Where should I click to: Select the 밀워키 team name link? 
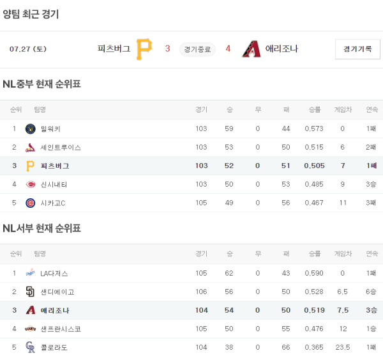point(50,129)
